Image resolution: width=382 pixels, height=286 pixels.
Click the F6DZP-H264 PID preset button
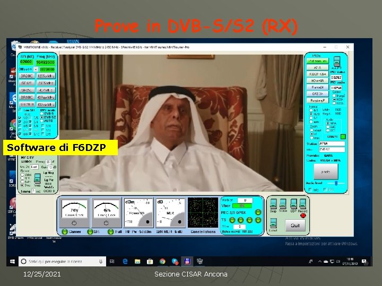[317, 74]
